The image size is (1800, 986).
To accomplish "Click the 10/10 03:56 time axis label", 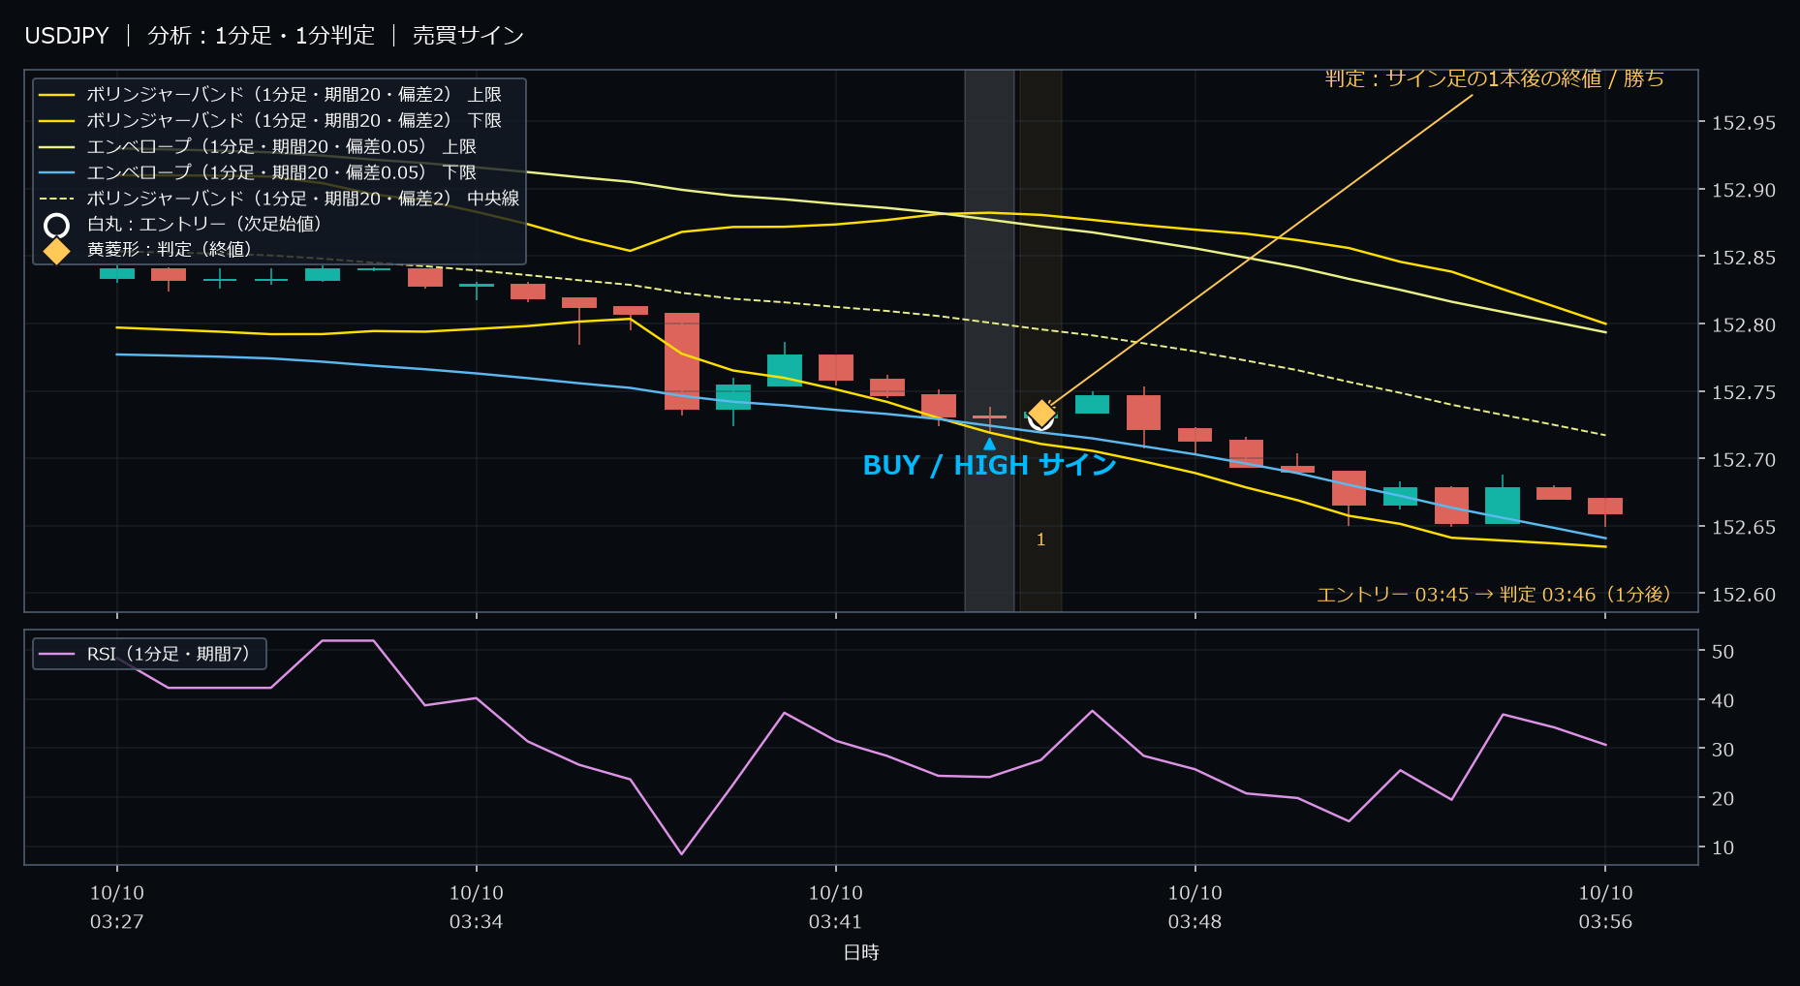I will point(1605,907).
